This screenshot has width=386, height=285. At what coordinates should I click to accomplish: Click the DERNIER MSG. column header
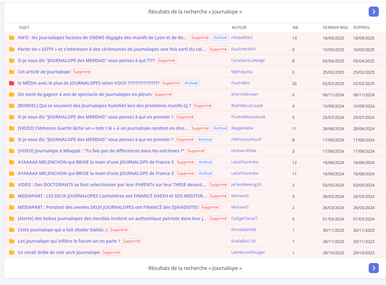336,28
